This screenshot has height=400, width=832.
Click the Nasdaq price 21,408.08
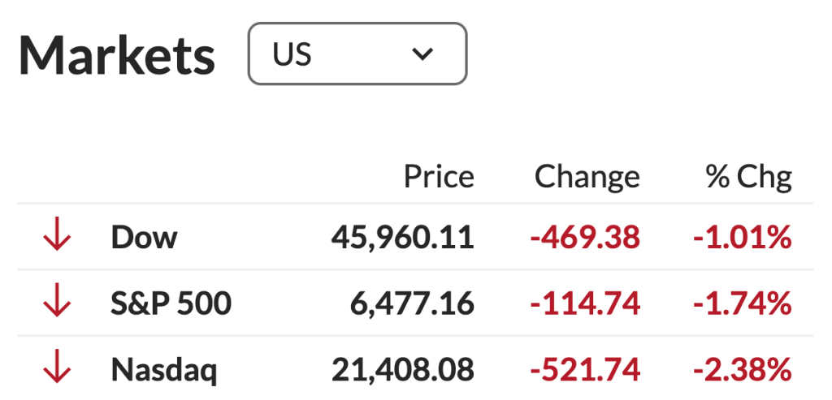coord(402,370)
